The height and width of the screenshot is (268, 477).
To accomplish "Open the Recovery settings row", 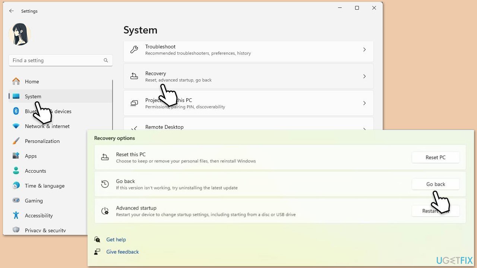I will (249, 76).
